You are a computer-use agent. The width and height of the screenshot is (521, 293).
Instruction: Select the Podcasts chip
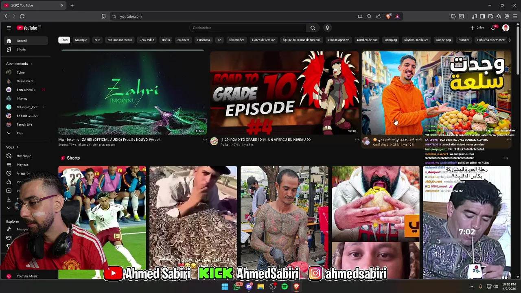tap(204, 40)
